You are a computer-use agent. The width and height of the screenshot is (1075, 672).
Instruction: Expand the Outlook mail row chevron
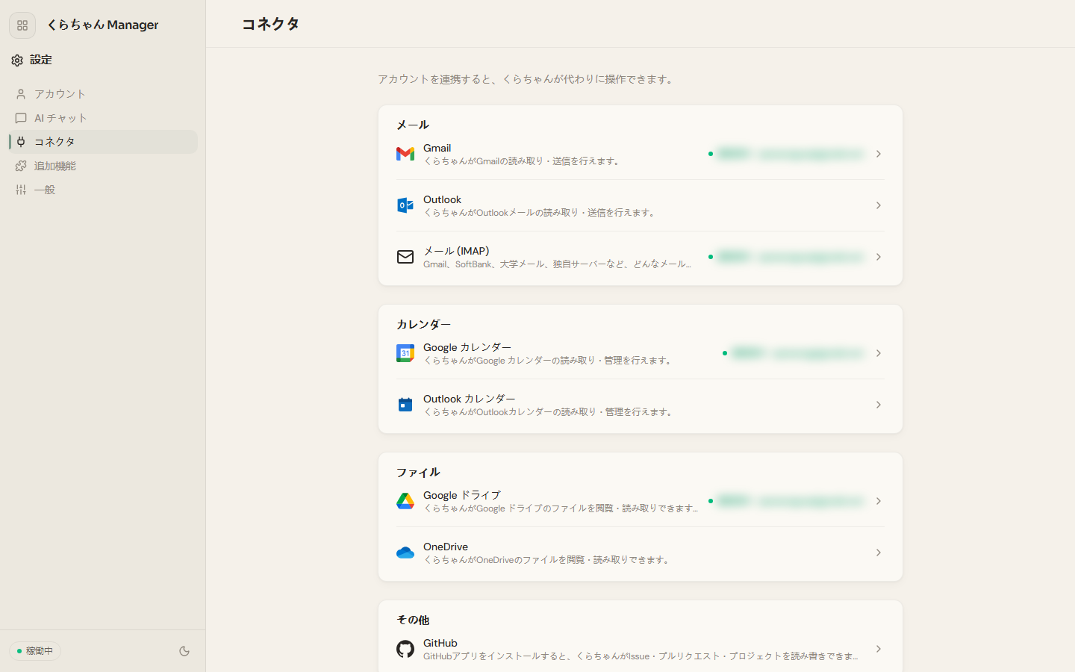(879, 205)
